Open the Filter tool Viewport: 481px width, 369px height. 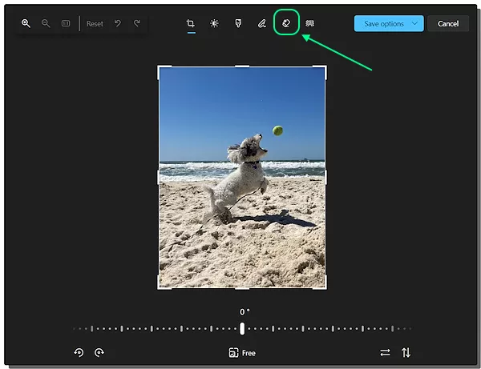(x=238, y=23)
